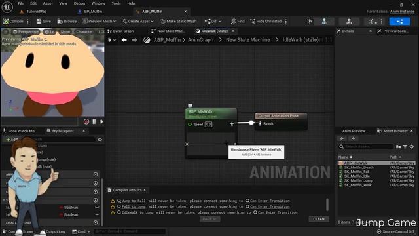This screenshot has width=419, height=236.
Task: Open Asset Browser filter icon
Action: pos(405,146)
